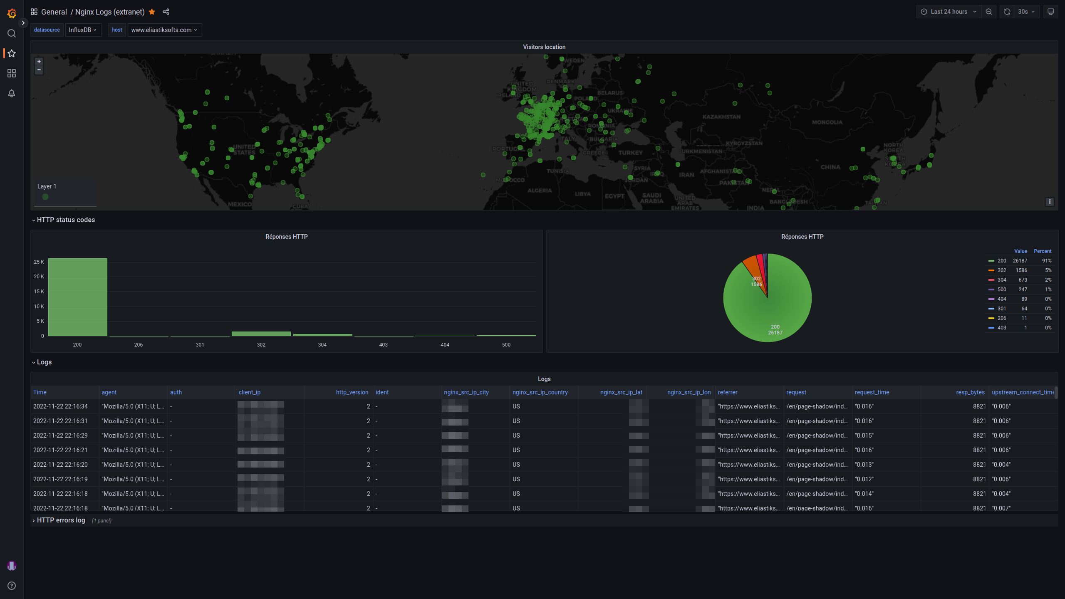1065x599 pixels.
Task: Open the 30s refresh interval dropdown
Action: pos(1027,12)
